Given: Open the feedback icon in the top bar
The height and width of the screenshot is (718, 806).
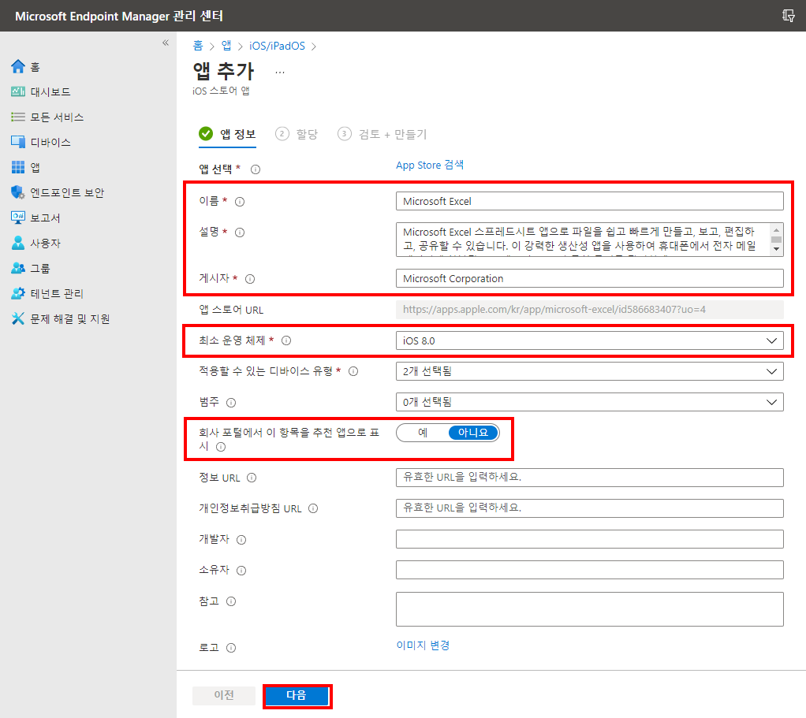Looking at the screenshot, I should [788, 16].
